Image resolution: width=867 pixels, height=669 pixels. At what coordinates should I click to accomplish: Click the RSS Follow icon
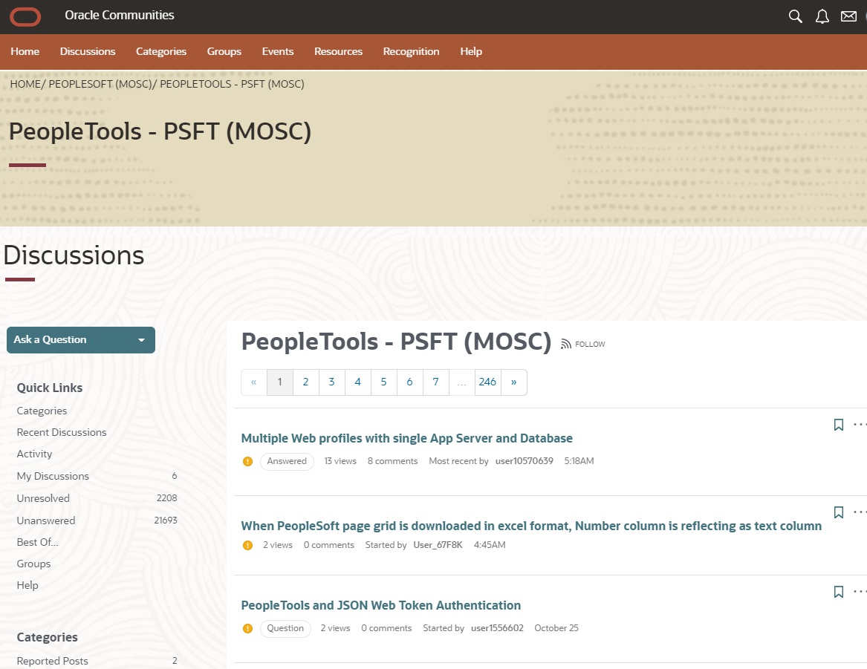point(567,344)
